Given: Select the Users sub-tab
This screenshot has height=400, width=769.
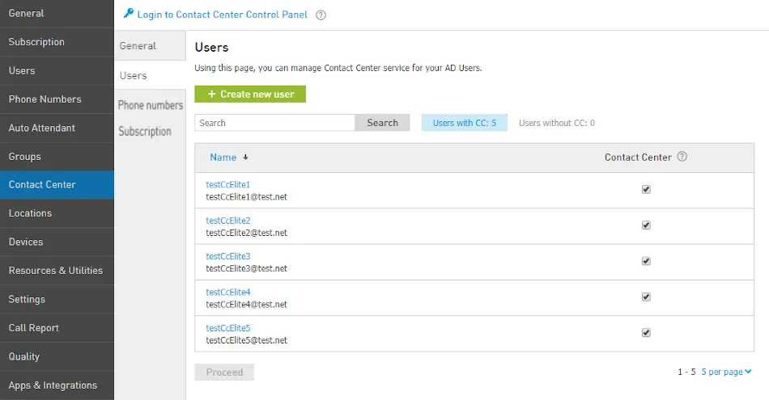Looking at the screenshot, I should 150,75.
